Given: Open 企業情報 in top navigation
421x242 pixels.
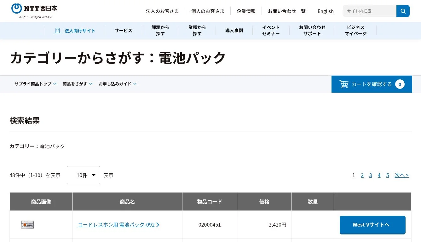Looking at the screenshot, I should 246,11.
